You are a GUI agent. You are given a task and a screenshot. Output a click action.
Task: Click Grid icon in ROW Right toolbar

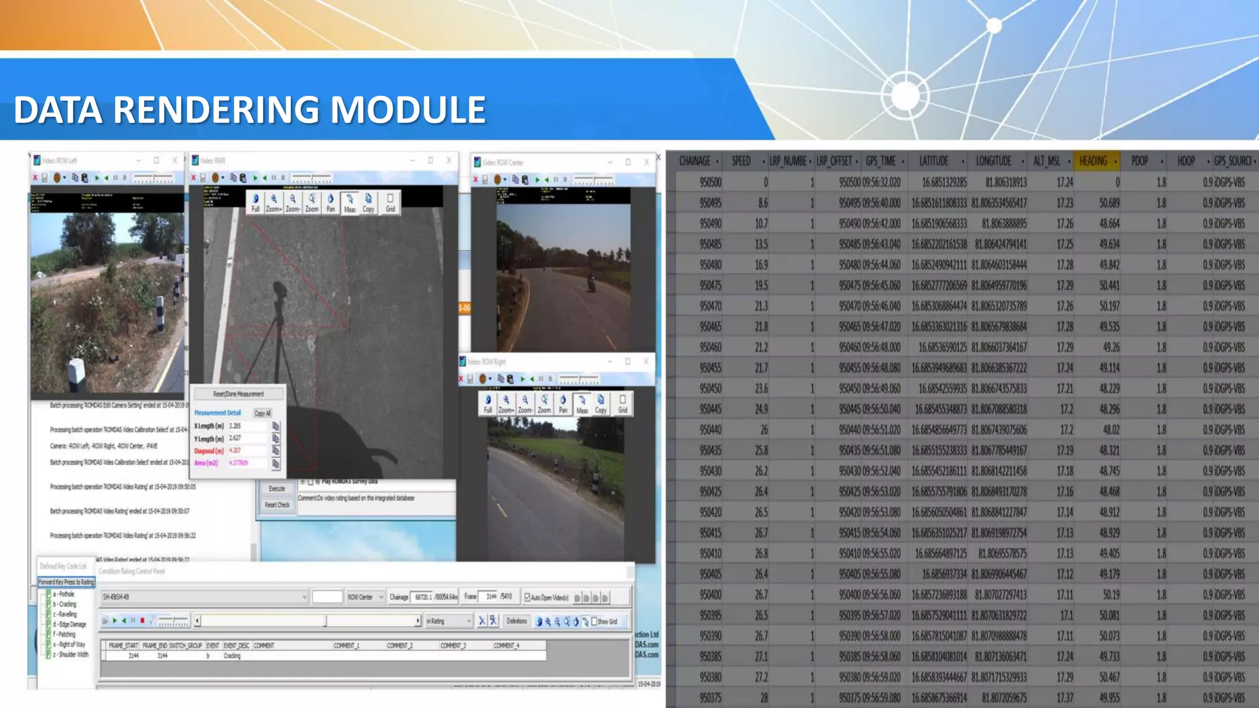click(x=623, y=403)
